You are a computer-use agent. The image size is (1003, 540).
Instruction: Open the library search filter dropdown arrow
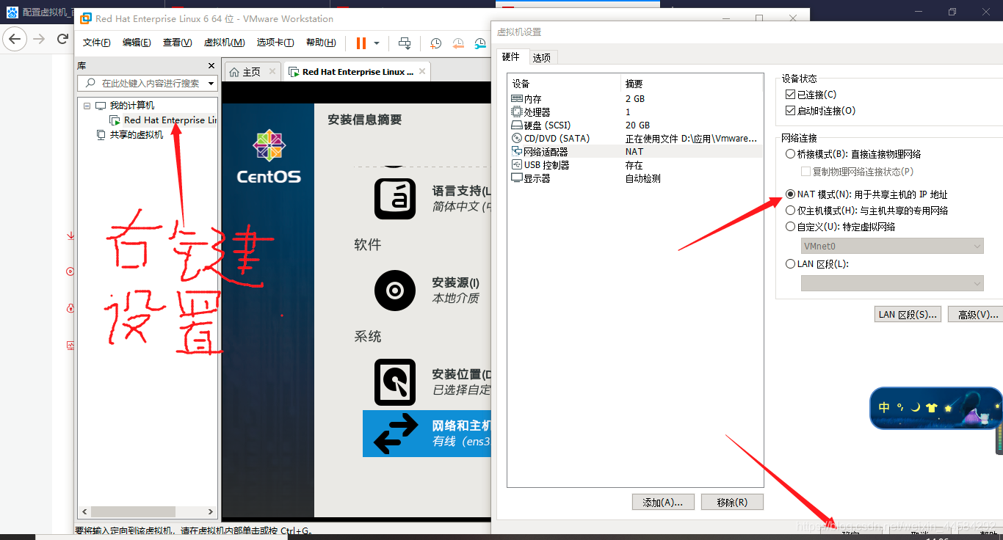click(211, 84)
